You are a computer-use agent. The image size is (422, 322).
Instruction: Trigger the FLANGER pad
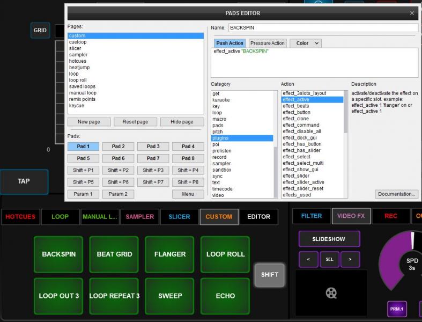170,254
